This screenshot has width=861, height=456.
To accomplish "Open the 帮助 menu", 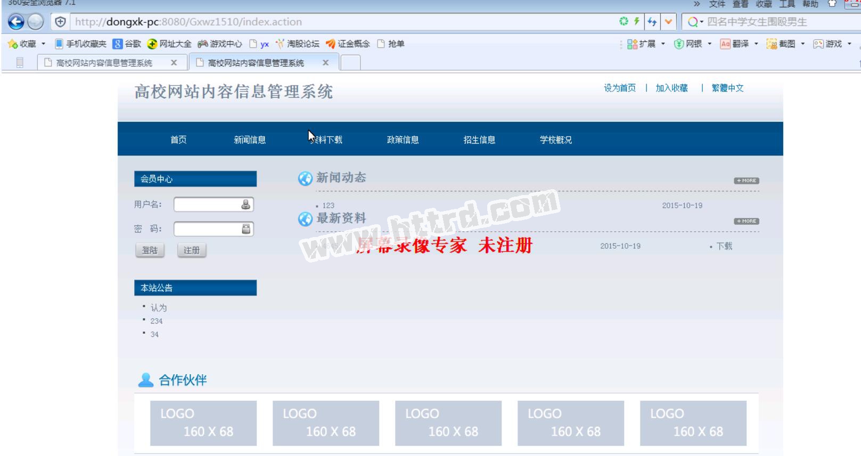I will click(x=810, y=4).
